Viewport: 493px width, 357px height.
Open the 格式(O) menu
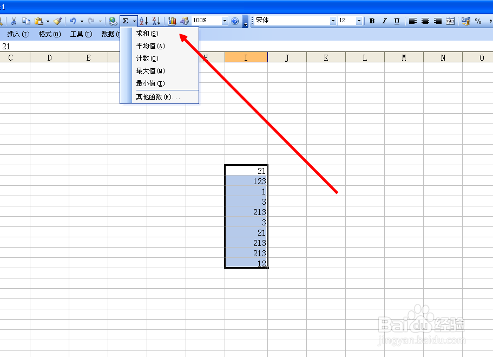pos(50,34)
